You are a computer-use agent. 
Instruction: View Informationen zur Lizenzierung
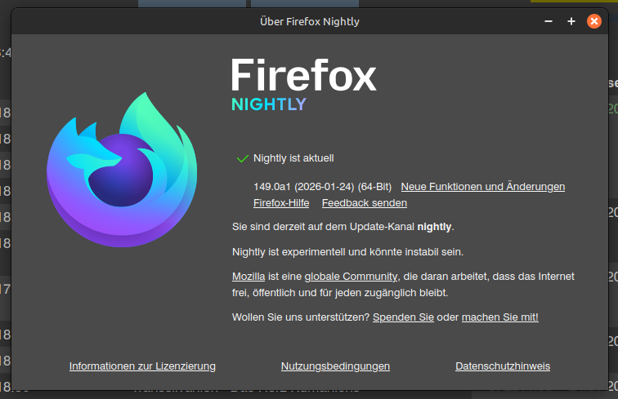[142, 366]
